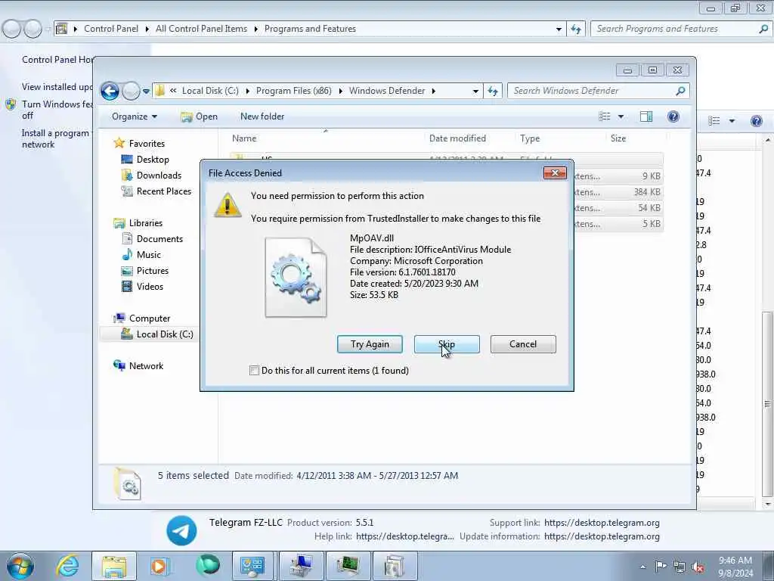Click Control Panel breadcrumb in back window
774x581 pixels.
[111, 29]
